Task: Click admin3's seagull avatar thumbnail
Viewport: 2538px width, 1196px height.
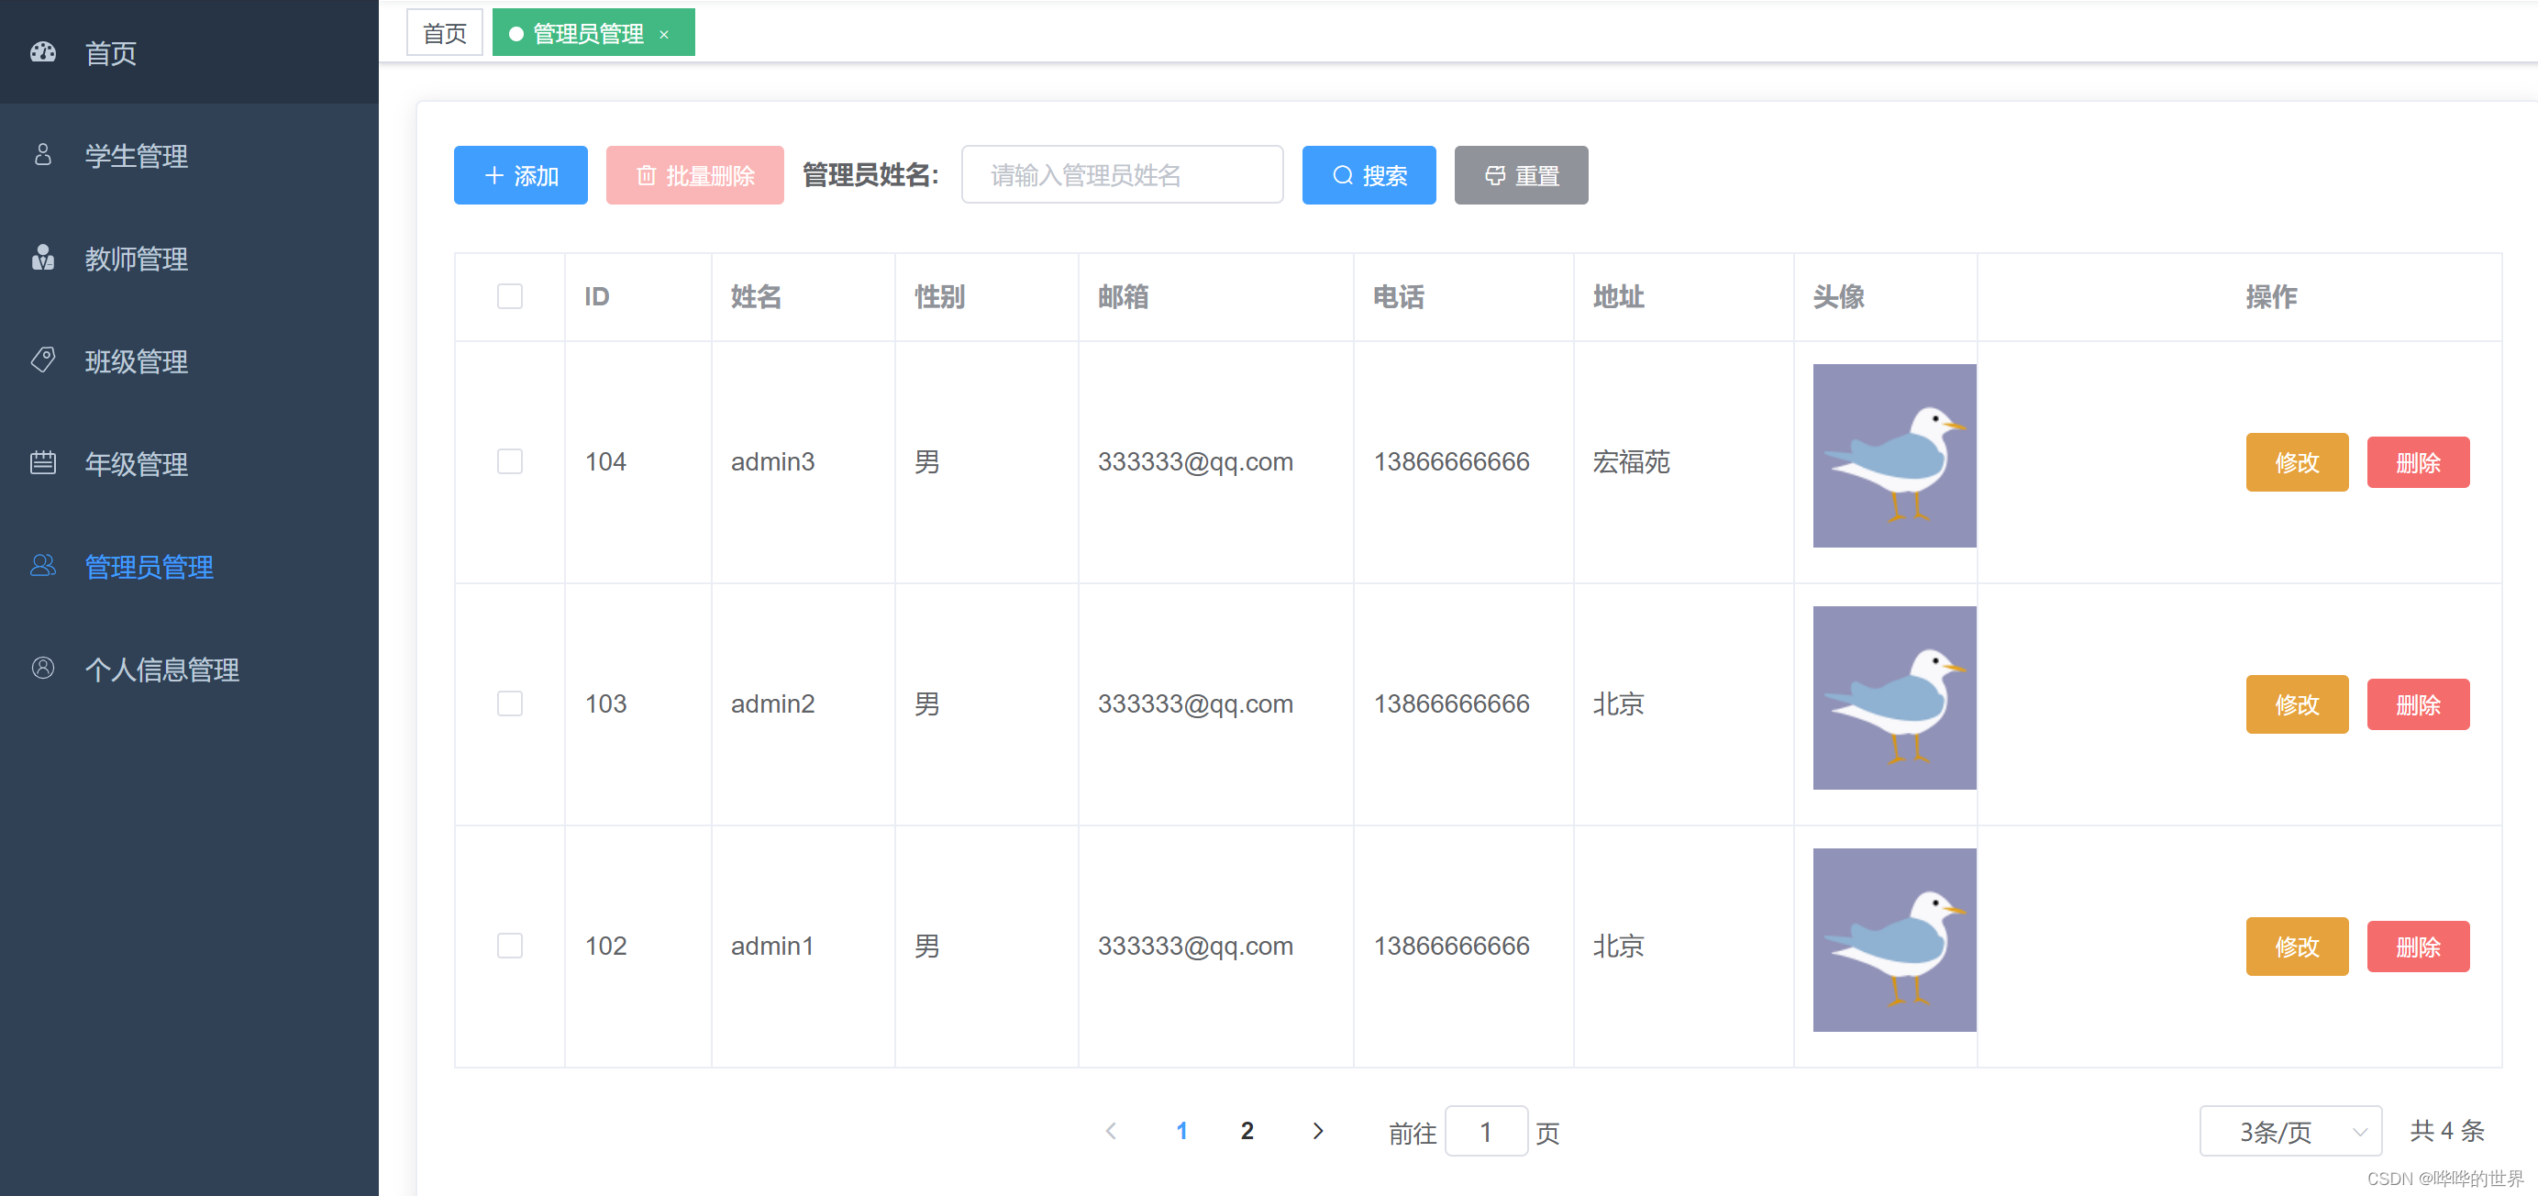Action: (1894, 455)
